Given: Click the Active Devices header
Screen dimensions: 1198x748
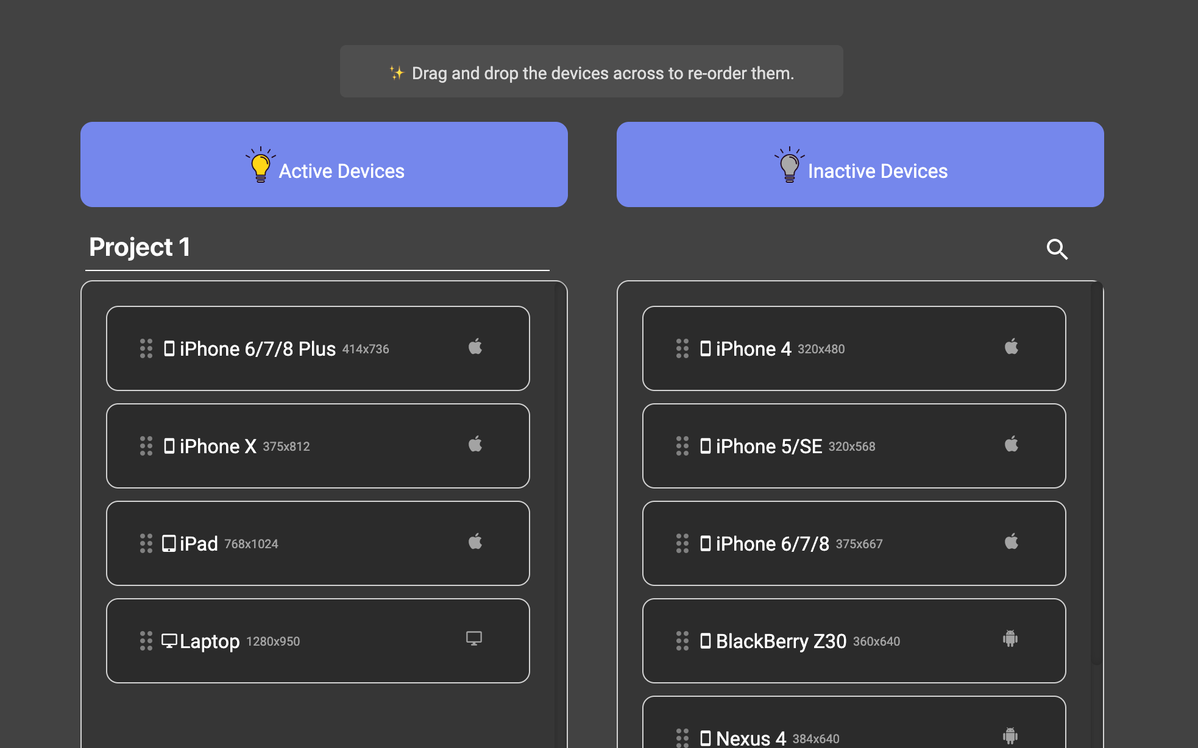Looking at the screenshot, I should pos(324,164).
